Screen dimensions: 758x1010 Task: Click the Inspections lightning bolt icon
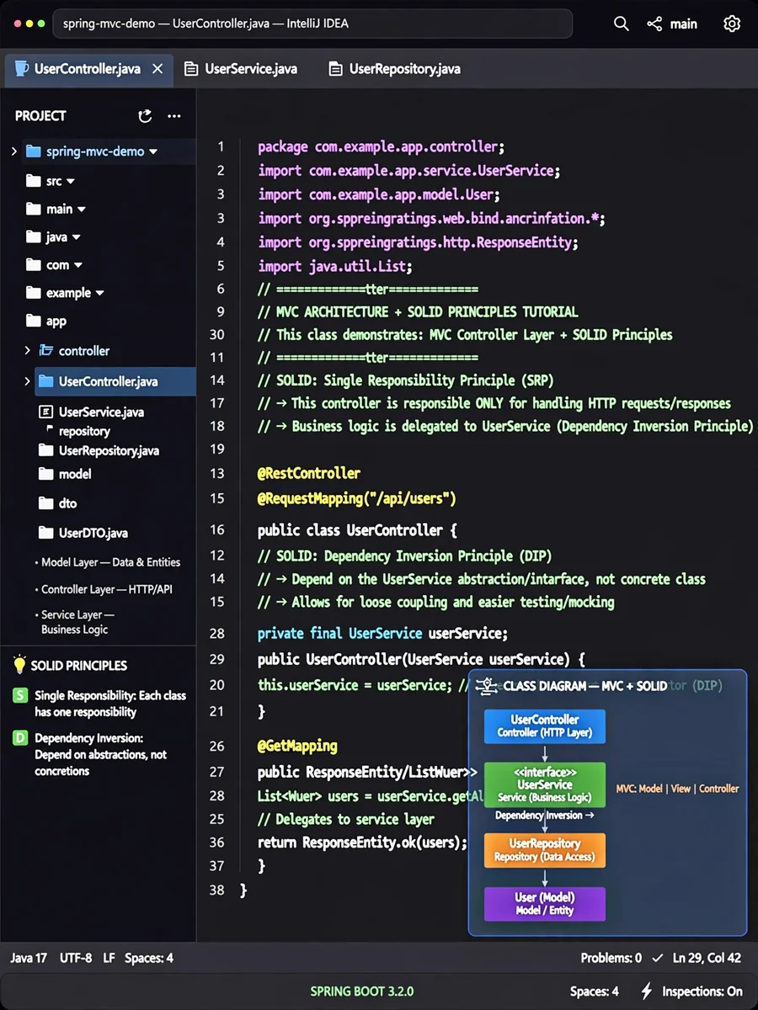coord(647,991)
